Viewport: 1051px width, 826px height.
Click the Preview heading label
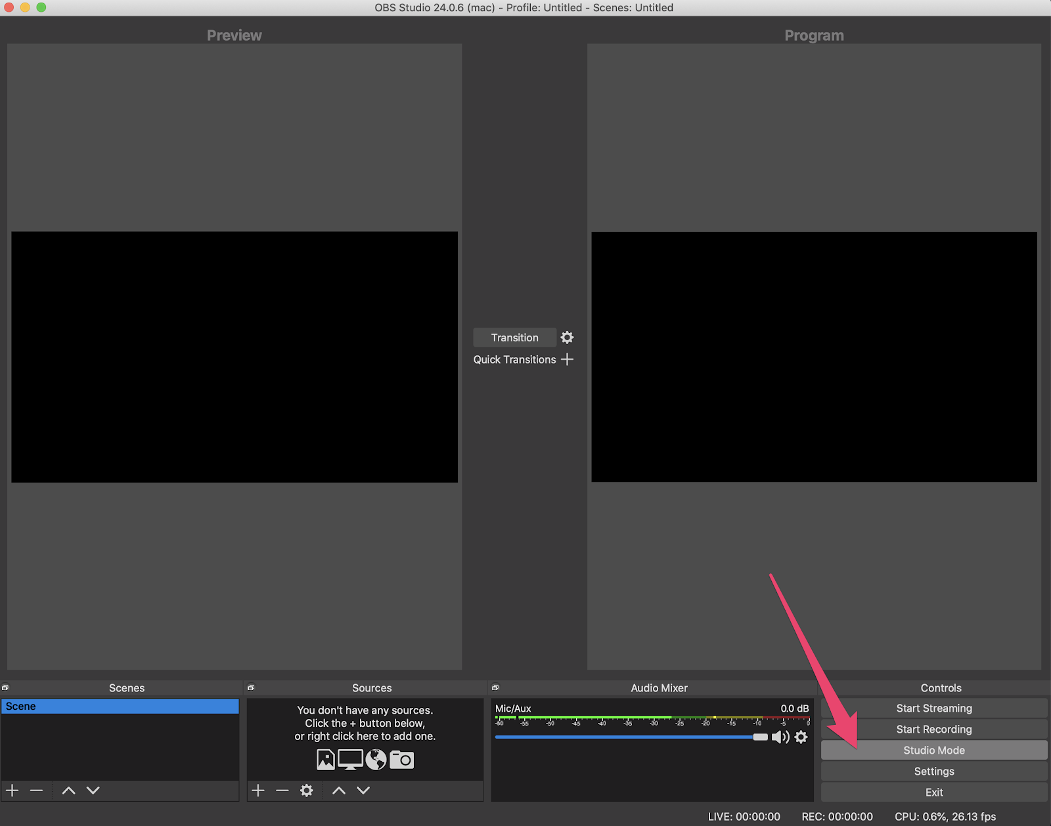coord(235,35)
